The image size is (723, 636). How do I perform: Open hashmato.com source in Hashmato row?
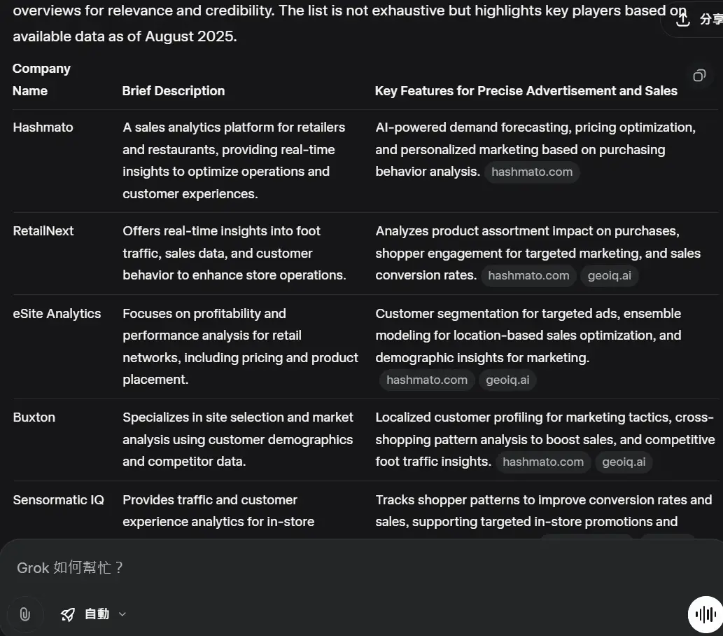532,172
